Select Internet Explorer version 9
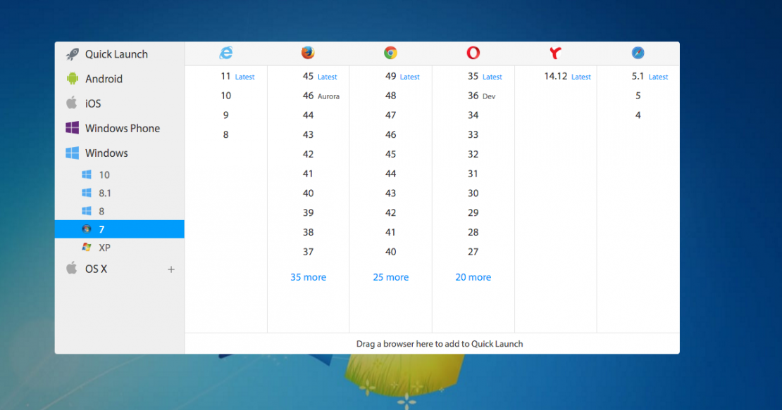The width and height of the screenshot is (782, 410). click(226, 115)
